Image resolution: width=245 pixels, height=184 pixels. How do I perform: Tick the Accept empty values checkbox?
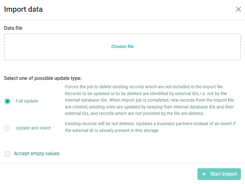coord(7,154)
